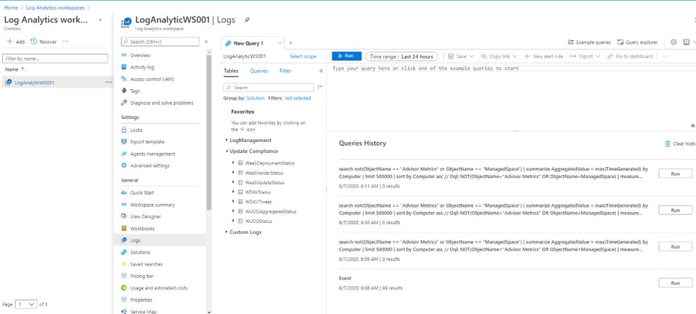Expand the WDAVThreat table
696x314 pixels.
(x=233, y=202)
